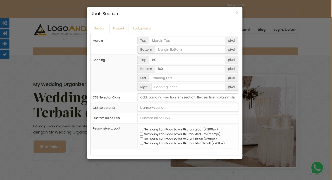Focus the Padding Bottom field showing 180
The height and width of the screenshot is (180, 332).
click(x=190, y=69)
